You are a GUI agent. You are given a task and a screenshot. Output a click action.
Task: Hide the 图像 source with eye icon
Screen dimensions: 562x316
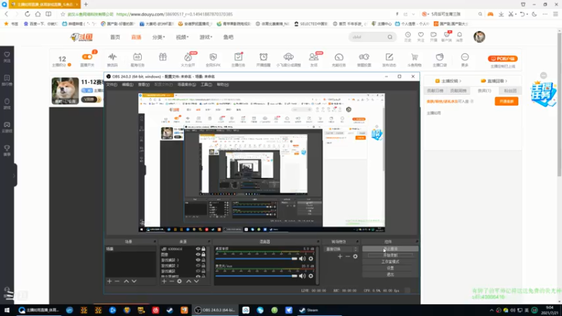click(x=198, y=254)
